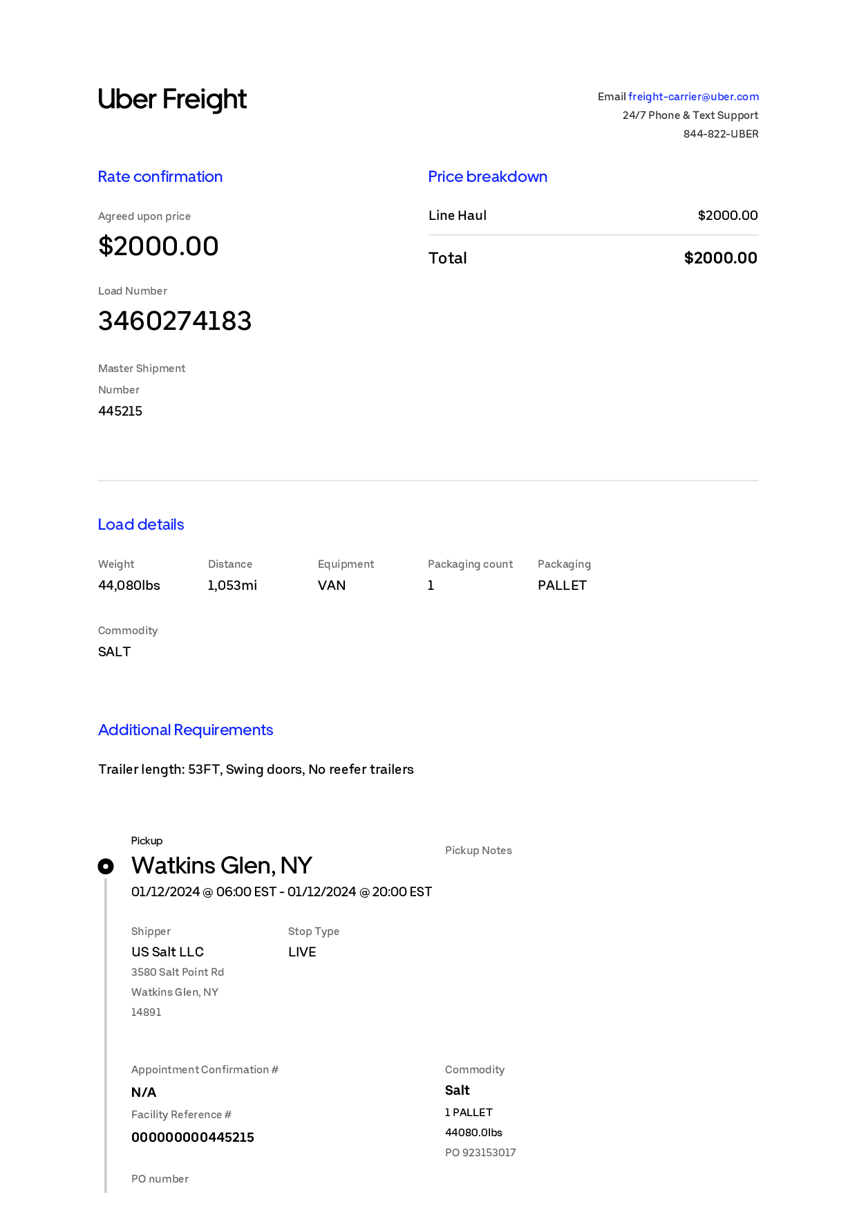Select the Rate confirmation heading
This screenshot has width=857, height=1213.
(x=160, y=176)
